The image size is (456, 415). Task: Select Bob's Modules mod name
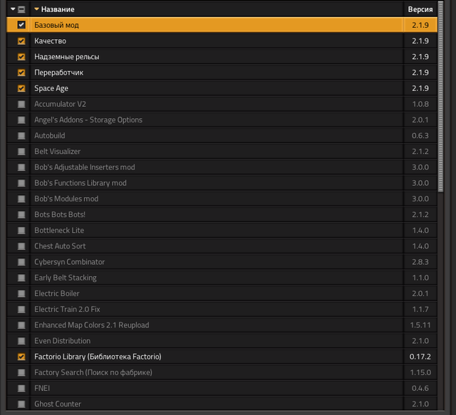point(66,199)
